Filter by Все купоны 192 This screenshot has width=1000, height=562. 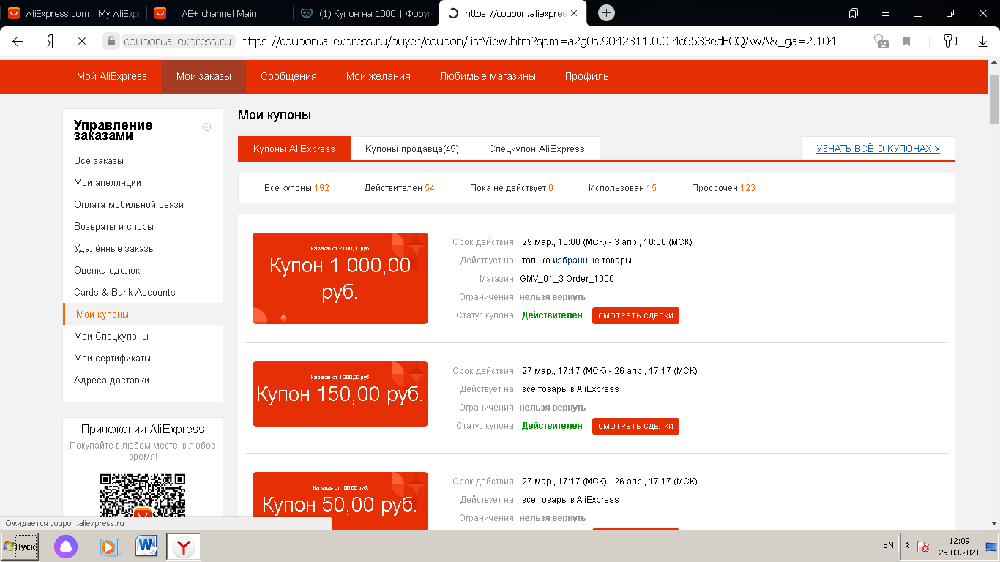pos(296,188)
